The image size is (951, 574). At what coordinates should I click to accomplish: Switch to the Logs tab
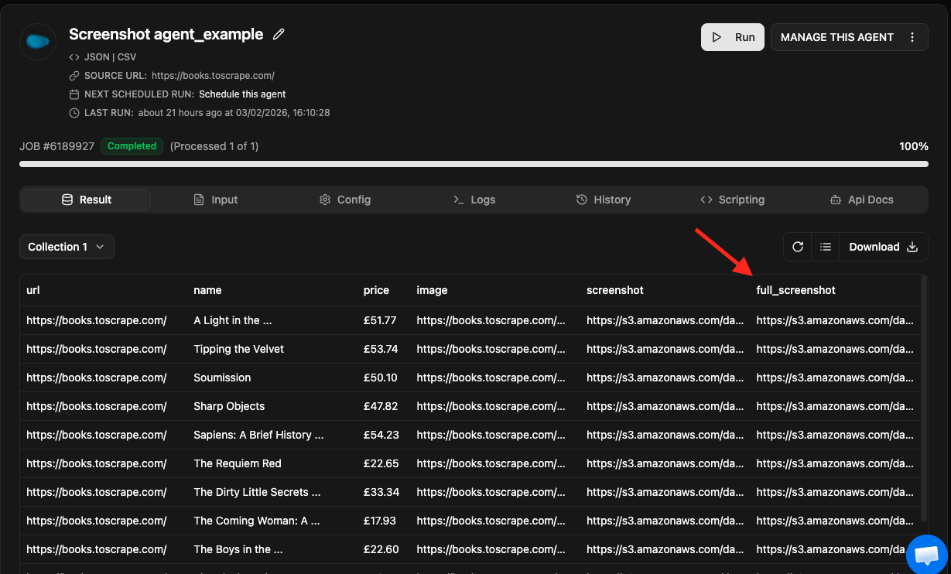[x=474, y=200]
